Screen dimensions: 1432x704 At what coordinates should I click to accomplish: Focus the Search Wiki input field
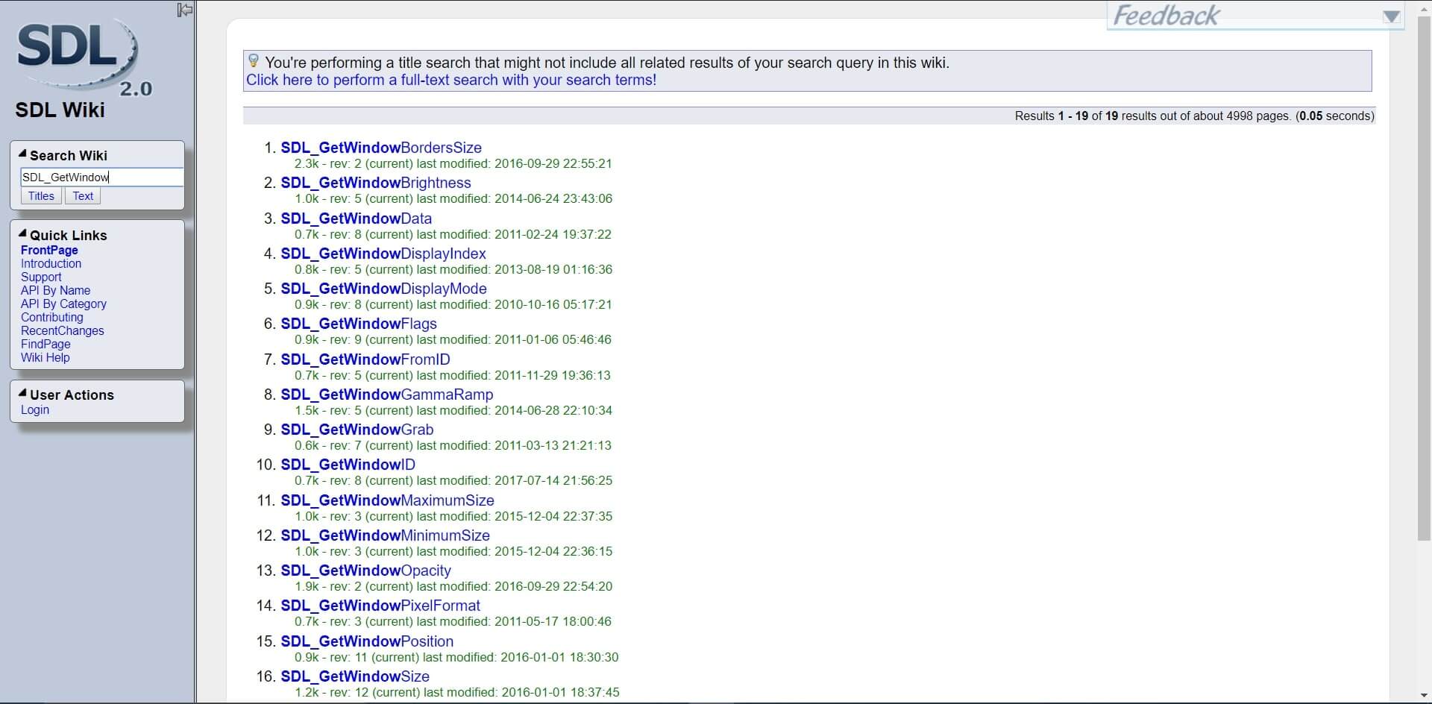(101, 177)
